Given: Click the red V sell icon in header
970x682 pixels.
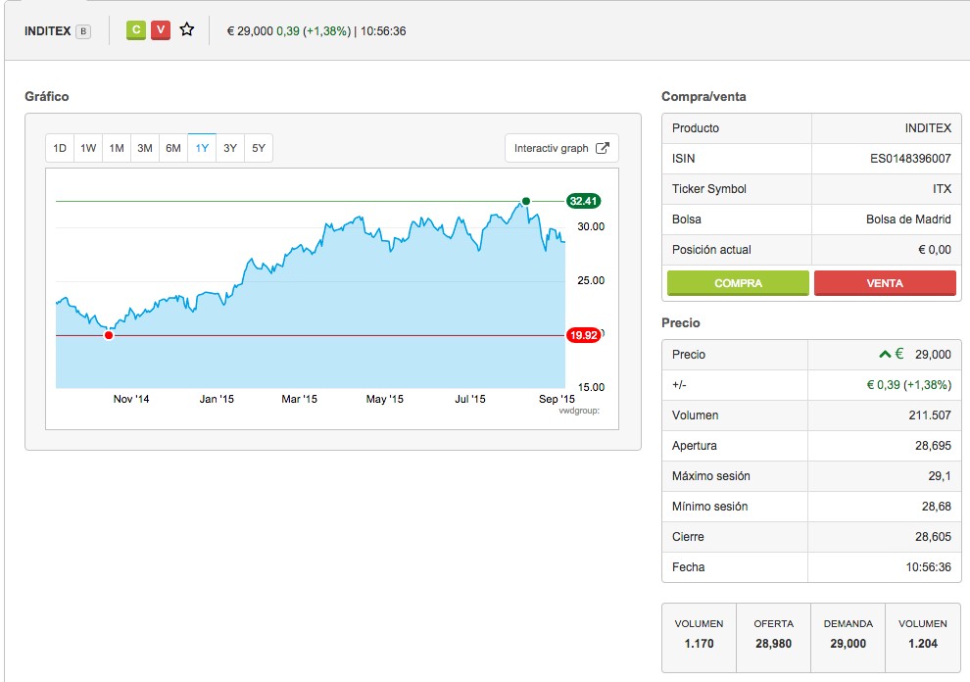Looking at the screenshot, I should tap(161, 30).
